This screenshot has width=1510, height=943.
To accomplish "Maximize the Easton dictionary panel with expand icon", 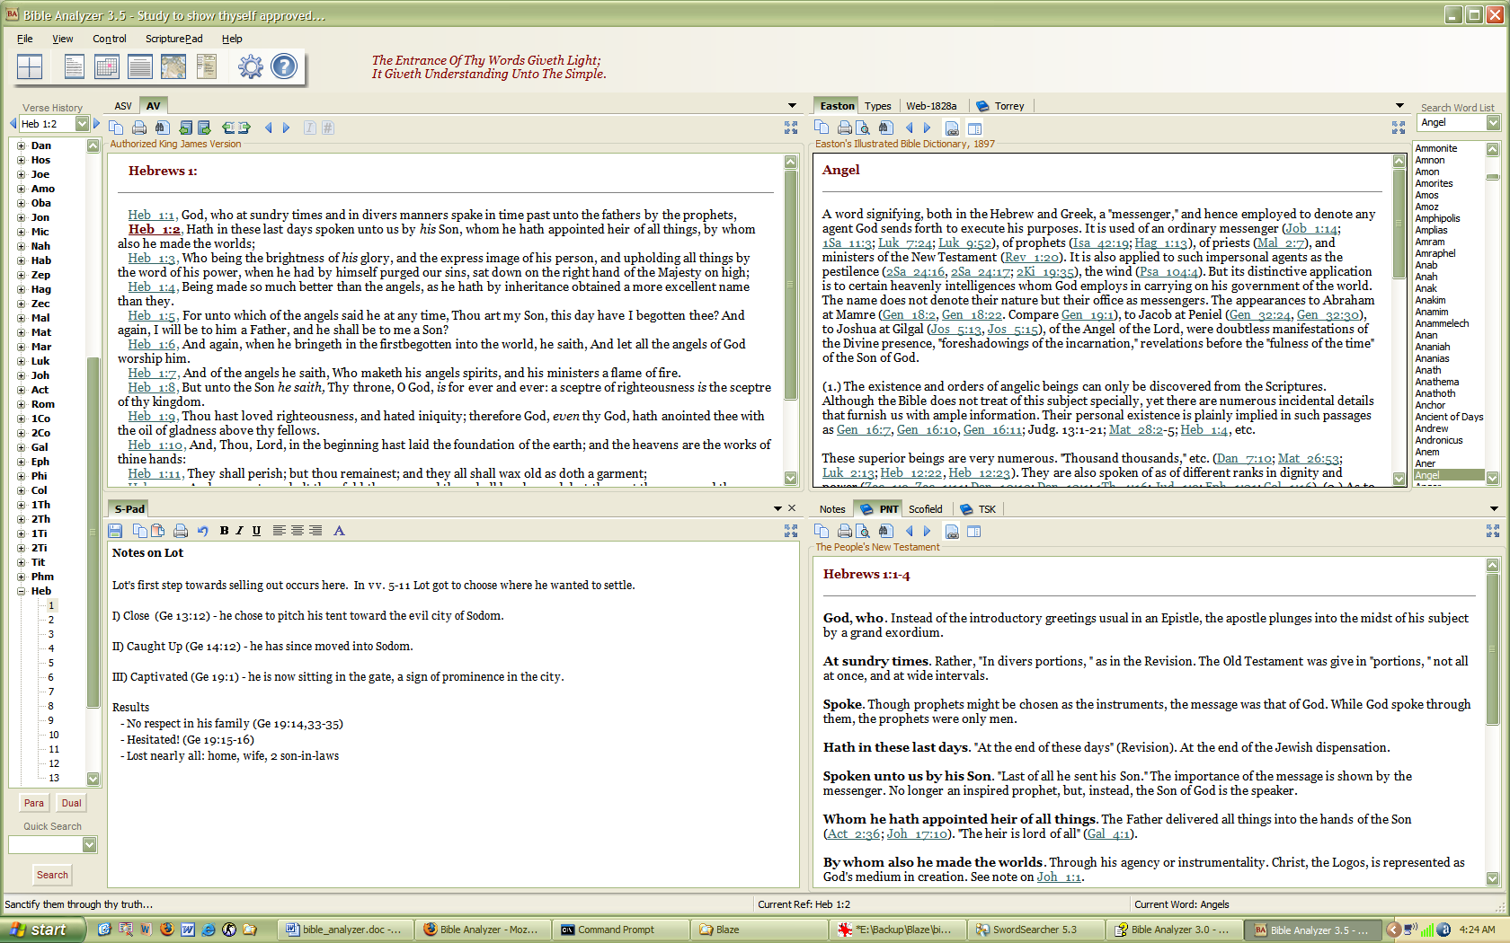I will pyautogui.click(x=1399, y=128).
